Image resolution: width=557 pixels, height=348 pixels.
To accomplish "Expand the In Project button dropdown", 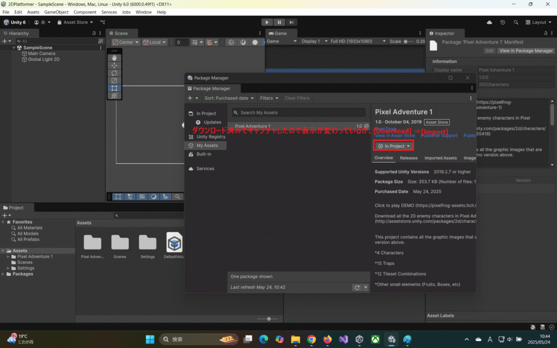I will click(x=409, y=146).
